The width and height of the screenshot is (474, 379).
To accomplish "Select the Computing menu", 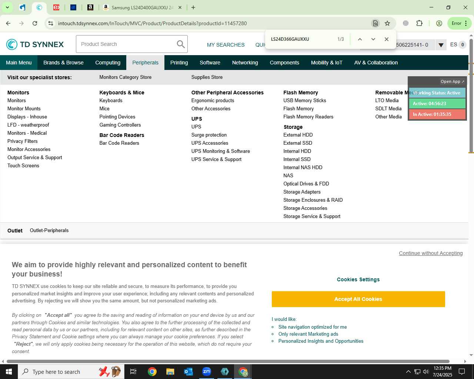I will pos(108,63).
